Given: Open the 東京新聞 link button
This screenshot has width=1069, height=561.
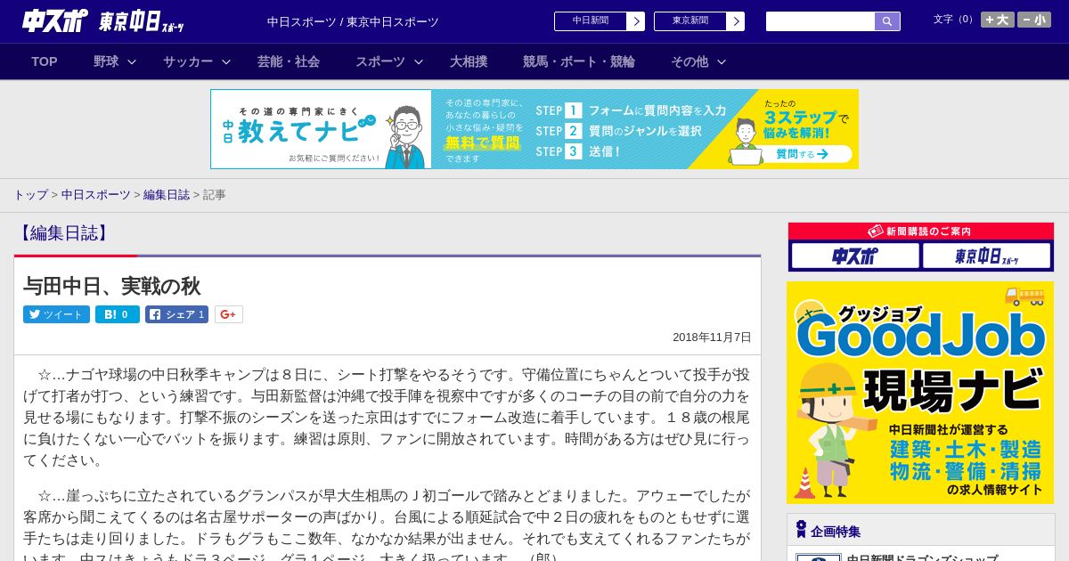Looking at the screenshot, I should coord(690,21).
